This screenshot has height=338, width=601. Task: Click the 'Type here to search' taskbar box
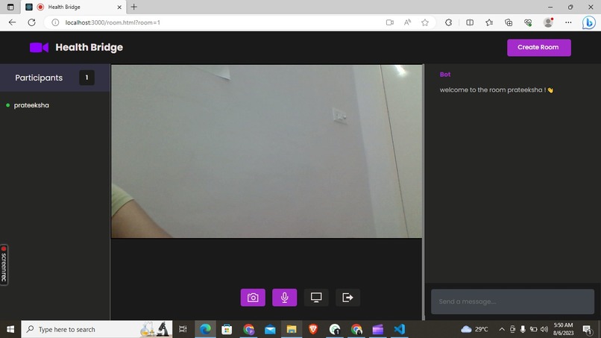tap(97, 329)
